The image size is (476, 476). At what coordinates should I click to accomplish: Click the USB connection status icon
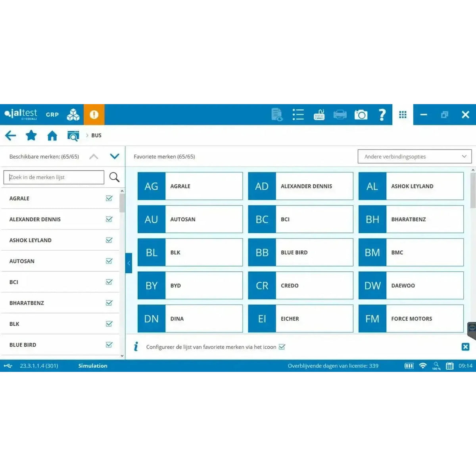click(x=8, y=366)
